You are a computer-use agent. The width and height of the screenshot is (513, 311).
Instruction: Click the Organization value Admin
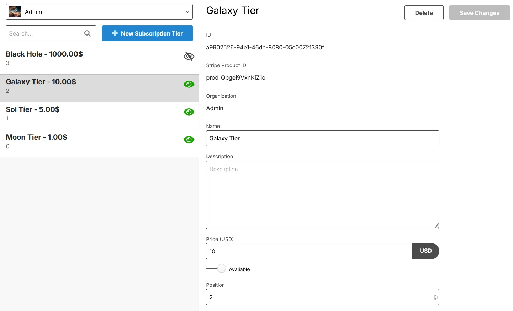(215, 108)
